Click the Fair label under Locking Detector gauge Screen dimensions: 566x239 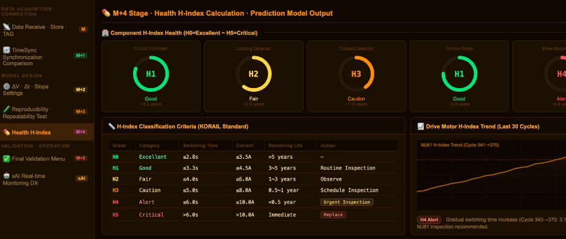(253, 99)
